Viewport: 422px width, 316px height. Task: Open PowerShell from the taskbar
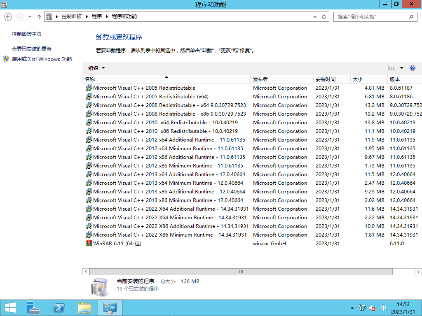[x=59, y=307]
